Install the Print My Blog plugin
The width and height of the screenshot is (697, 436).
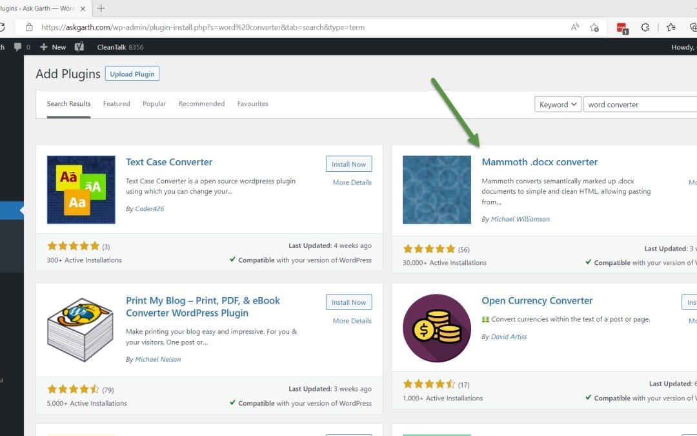pos(348,302)
